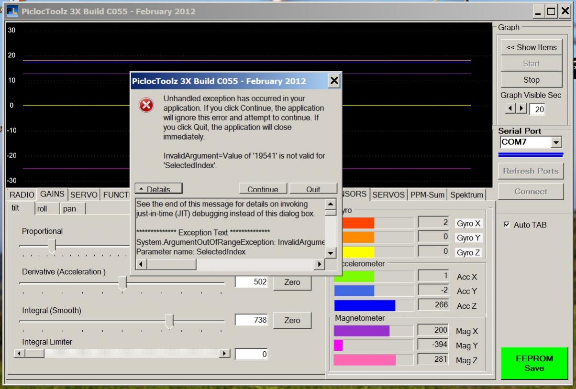576x389 pixels.
Task: Collapse the Details section of error dialog
Action: click(x=158, y=189)
